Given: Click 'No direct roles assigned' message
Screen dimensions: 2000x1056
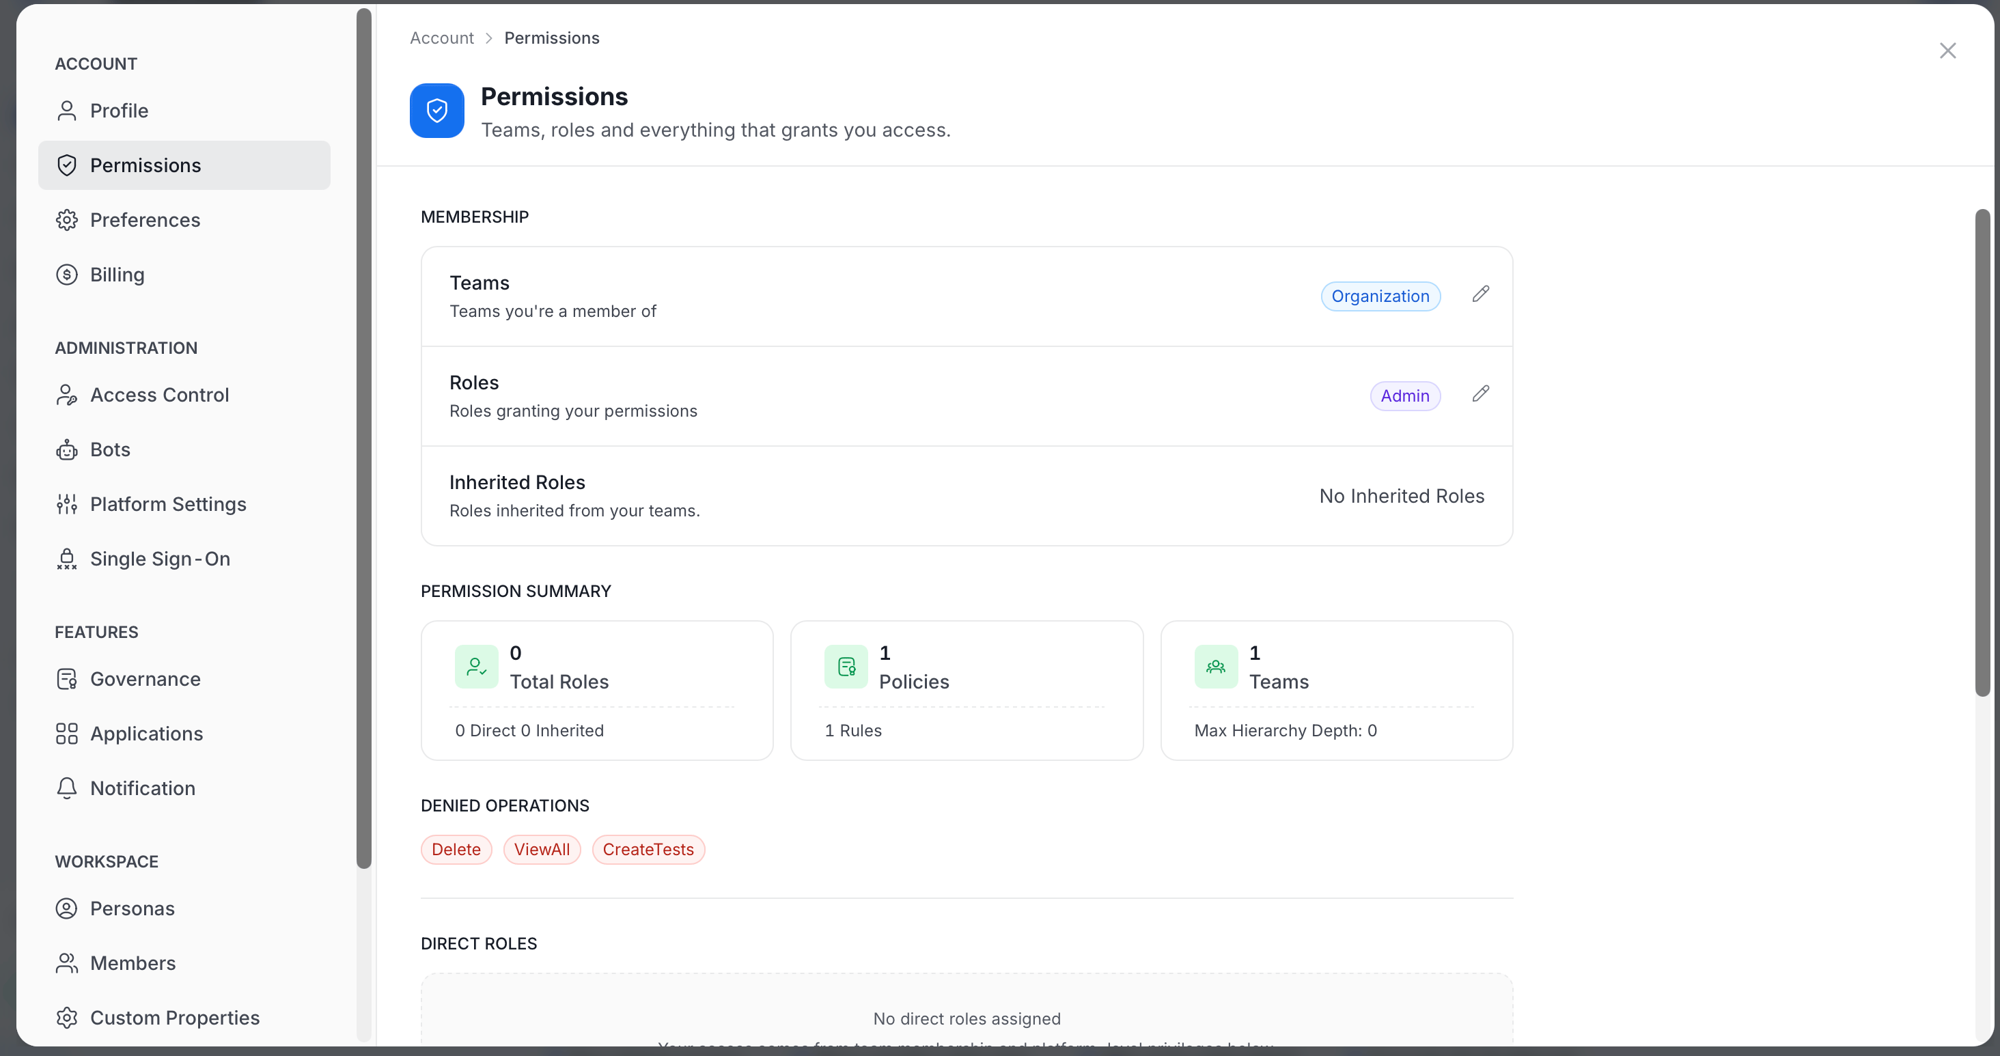Looking at the screenshot, I should tap(967, 1018).
